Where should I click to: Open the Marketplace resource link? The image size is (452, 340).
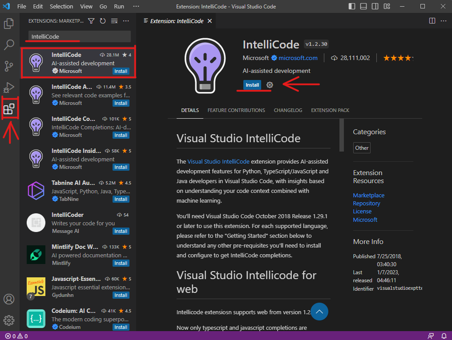point(368,195)
